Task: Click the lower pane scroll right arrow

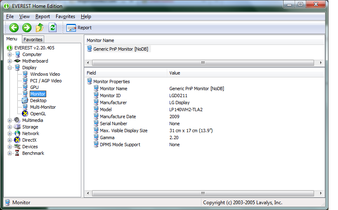Action: 321,193
